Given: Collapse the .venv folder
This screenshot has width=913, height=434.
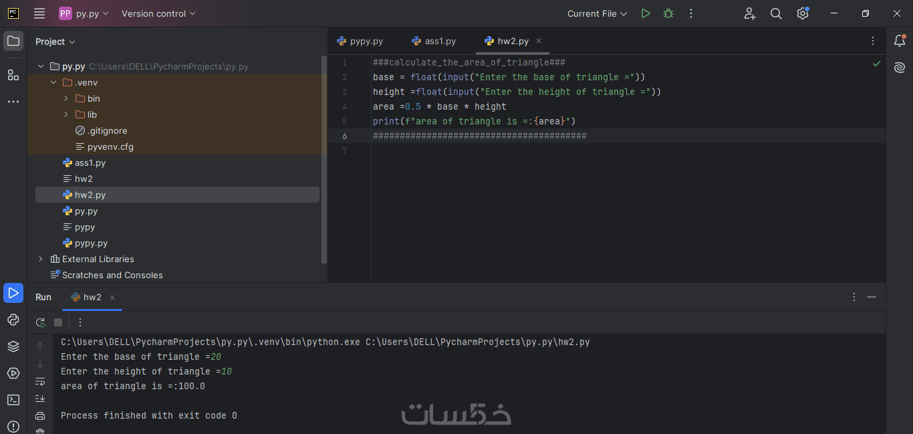Looking at the screenshot, I should (53, 83).
